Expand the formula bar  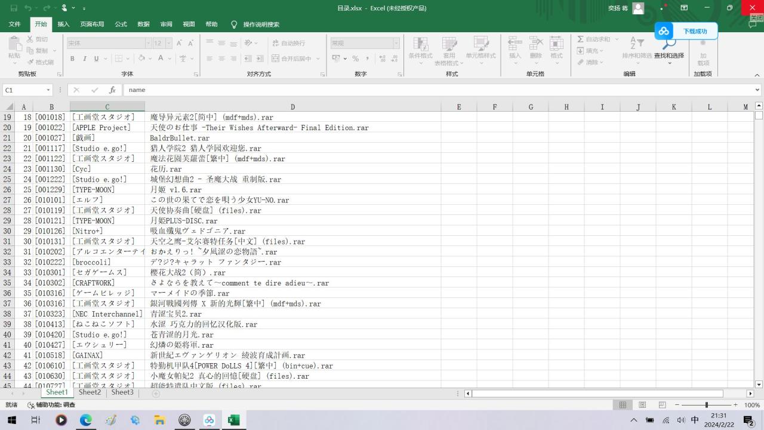point(757,90)
